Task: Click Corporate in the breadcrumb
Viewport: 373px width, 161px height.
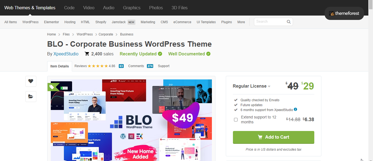Action: click(106, 34)
